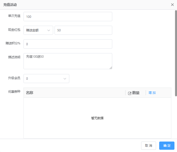
Task: Click the edit icon beside 数量 column
Action: 130,93
